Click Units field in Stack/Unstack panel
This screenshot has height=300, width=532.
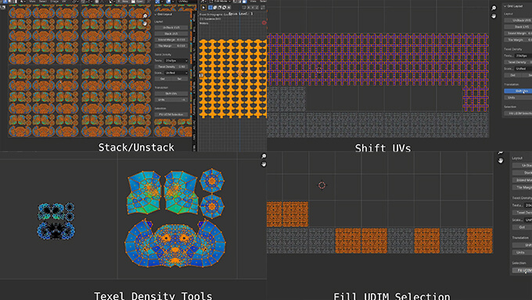pos(171,100)
